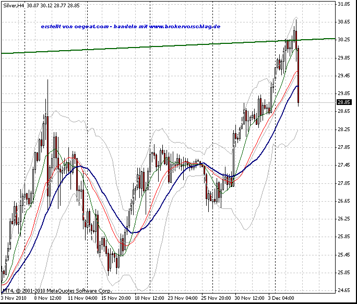Screen dimensions: 357x304
Task: Click the 25 Nov 20:00 time label
Action: point(216,298)
